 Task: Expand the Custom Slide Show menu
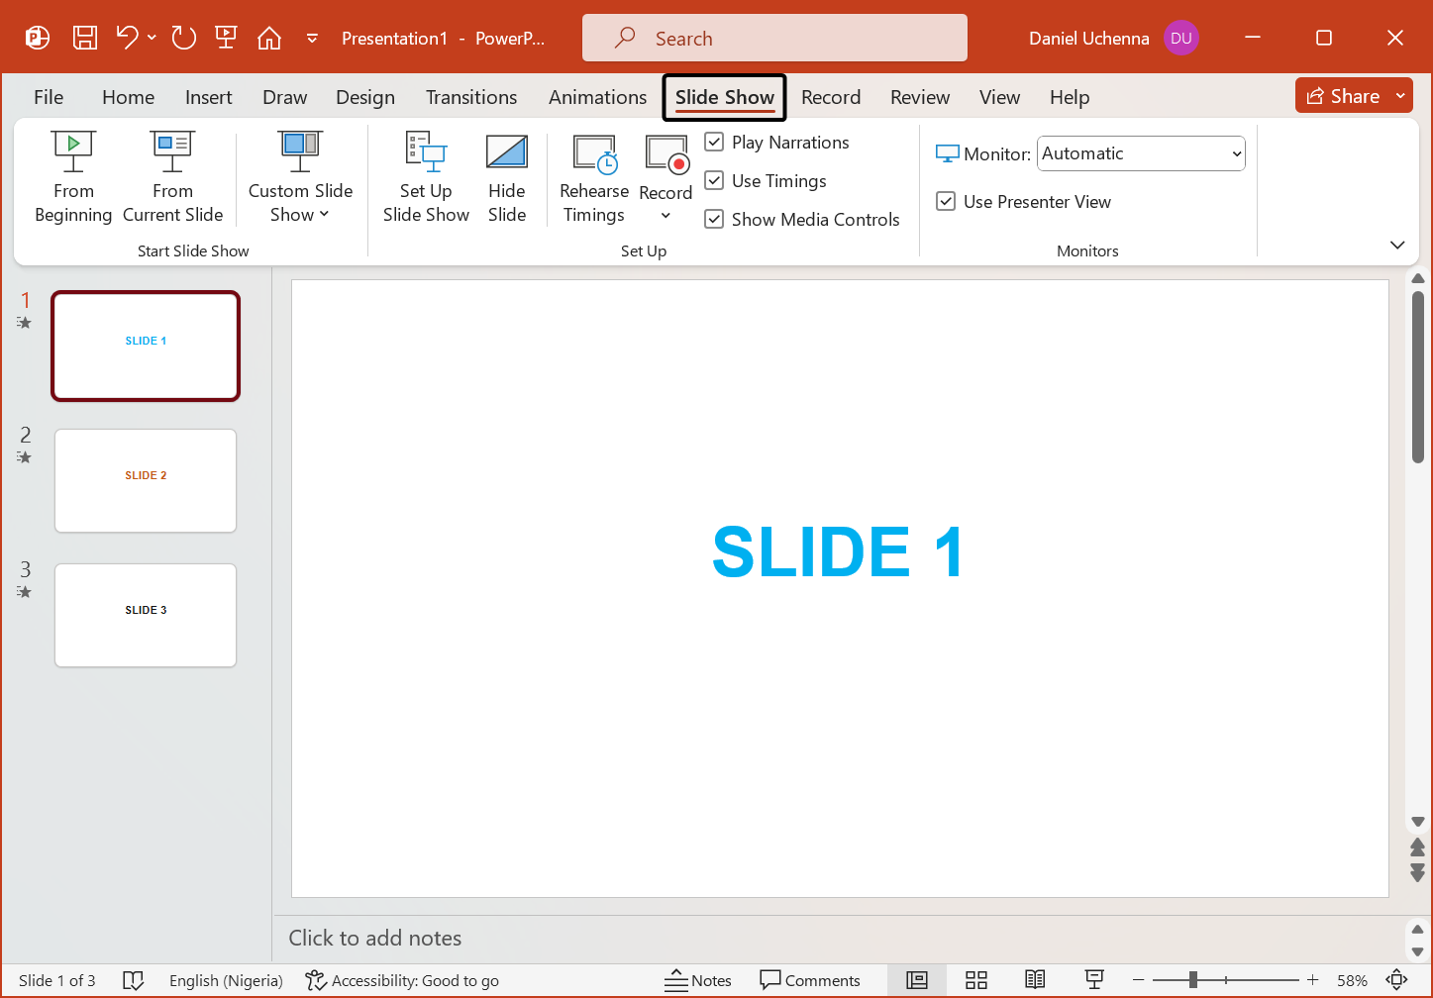tap(324, 215)
